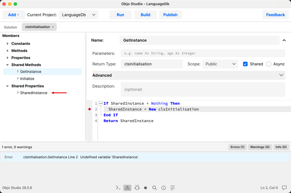Click the Build button

(x=145, y=15)
